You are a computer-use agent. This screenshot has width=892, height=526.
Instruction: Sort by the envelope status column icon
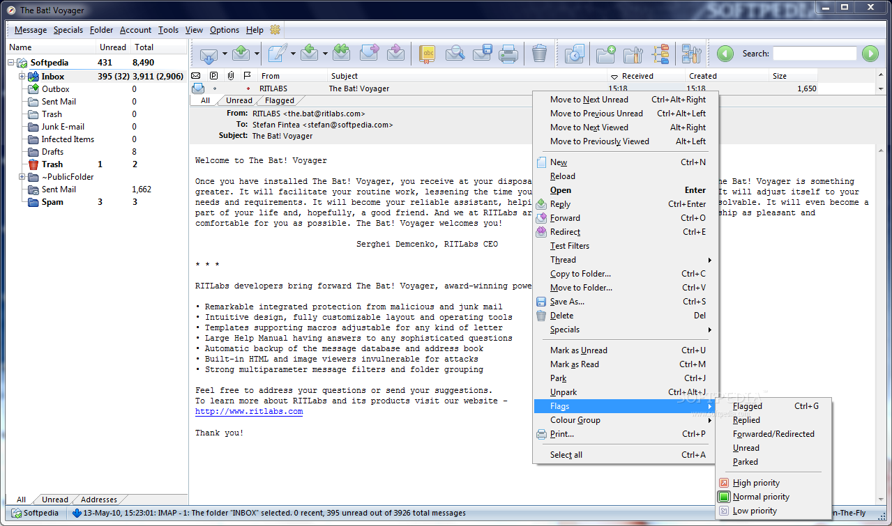tap(196, 76)
